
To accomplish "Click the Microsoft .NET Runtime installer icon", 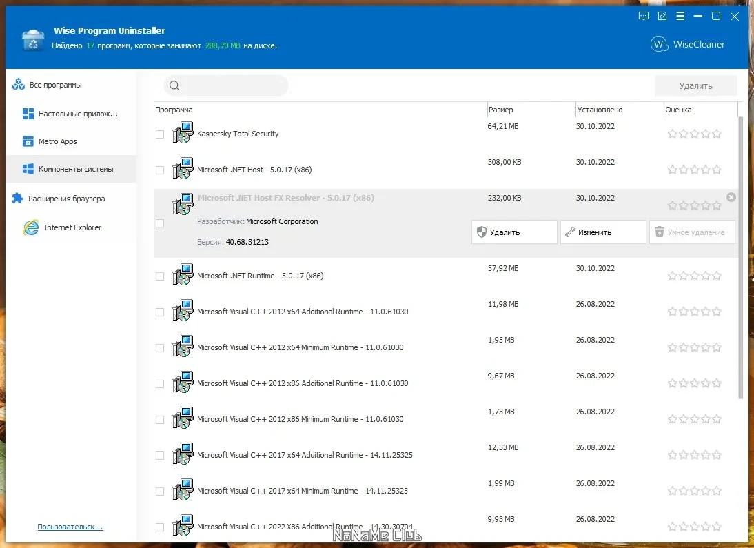I will click(x=183, y=275).
